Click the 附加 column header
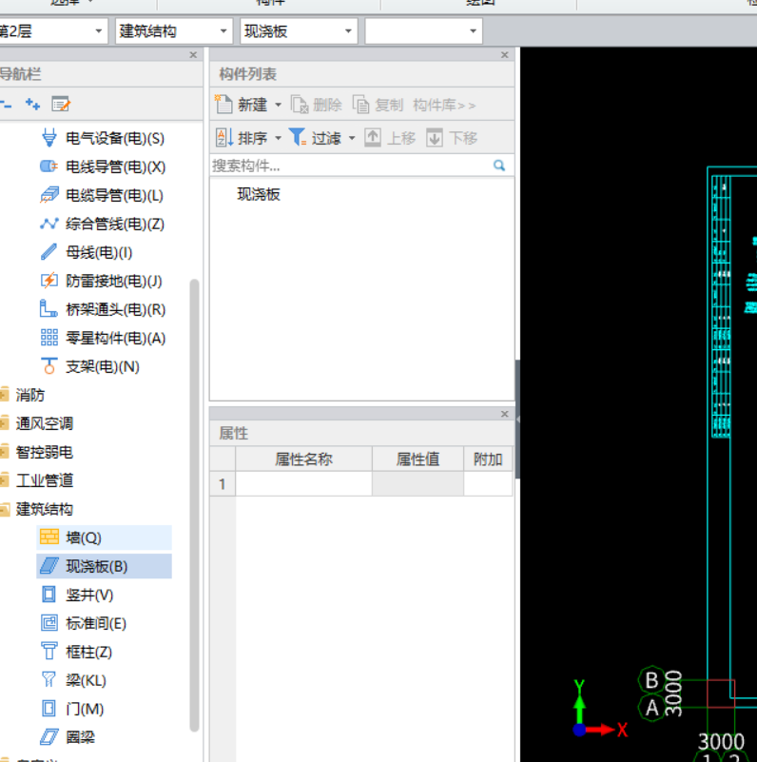757x762 pixels. (488, 459)
